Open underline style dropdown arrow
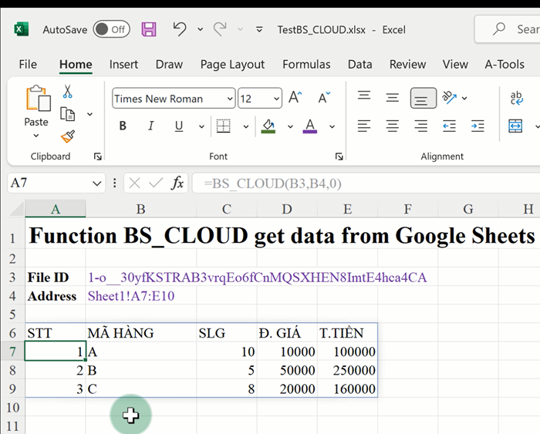The height and width of the screenshot is (434, 540). click(201, 126)
